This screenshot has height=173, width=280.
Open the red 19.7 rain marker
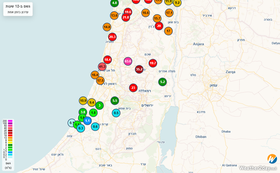tap(153, 63)
